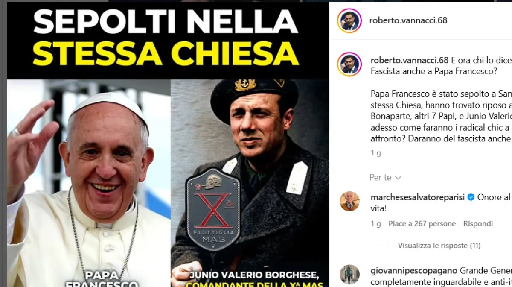The height and width of the screenshot is (287, 512).
Task: Expand Visualizza le risposte (11)
Action: point(439,246)
